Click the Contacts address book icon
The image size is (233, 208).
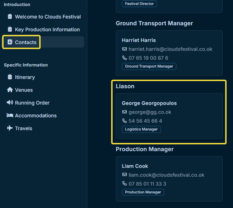coord(10,42)
